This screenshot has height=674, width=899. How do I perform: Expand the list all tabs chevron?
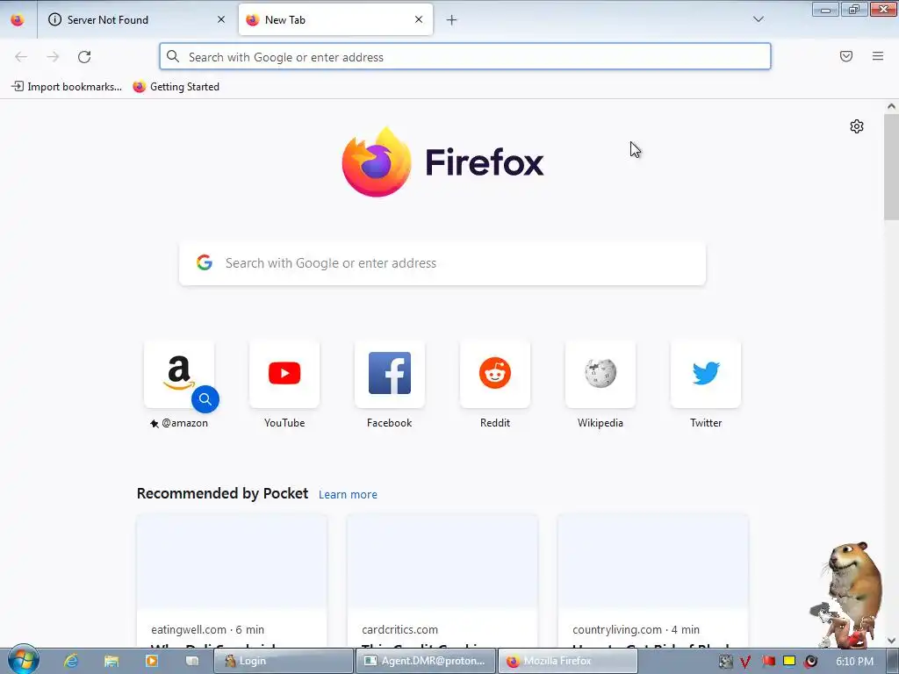758,19
